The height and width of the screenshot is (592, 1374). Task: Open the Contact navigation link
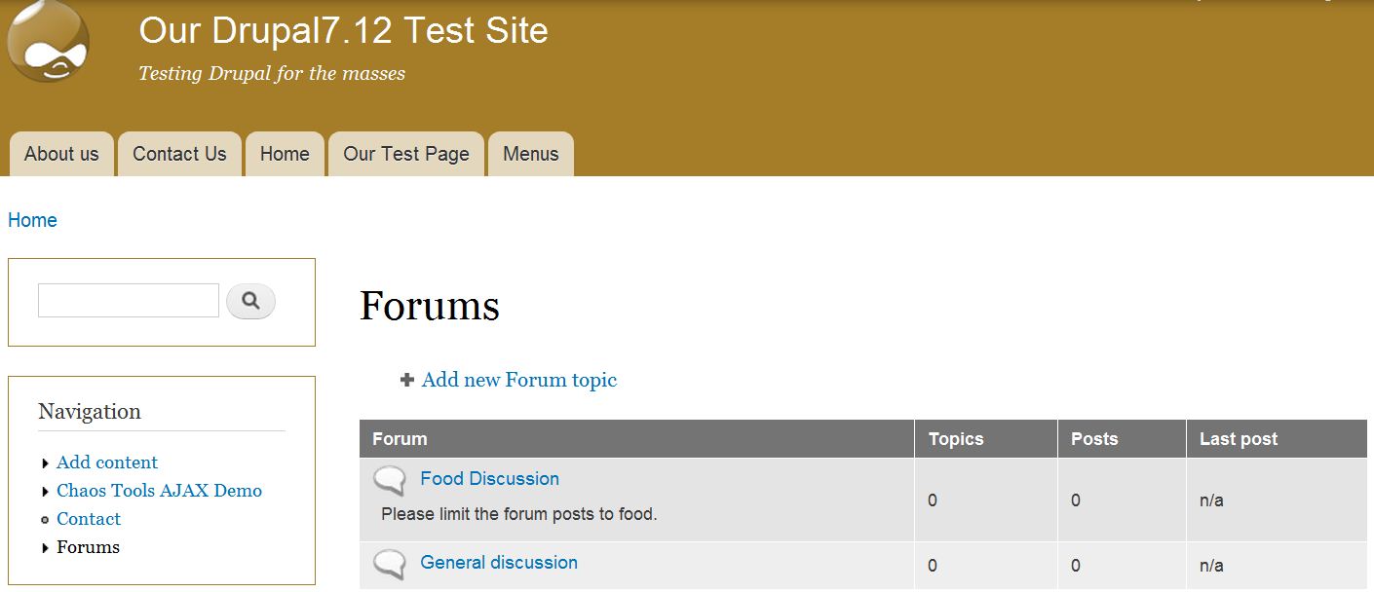tap(89, 519)
